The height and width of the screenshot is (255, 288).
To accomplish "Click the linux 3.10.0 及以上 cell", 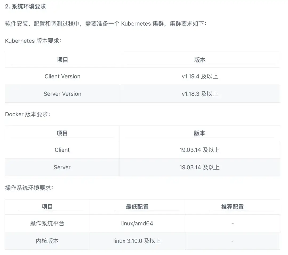I will click(137, 241).
